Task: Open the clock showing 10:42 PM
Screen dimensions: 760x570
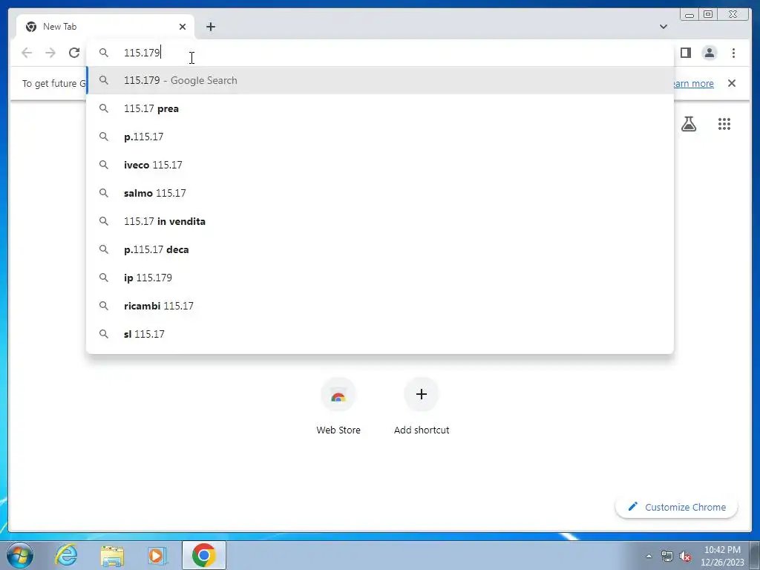Action: 722,556
